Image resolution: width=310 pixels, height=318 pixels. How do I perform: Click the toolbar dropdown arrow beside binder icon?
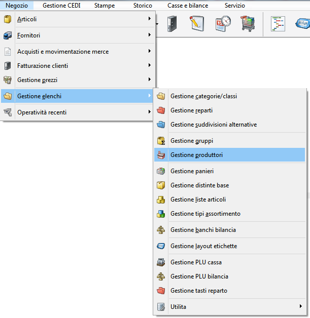coord(158,24)
